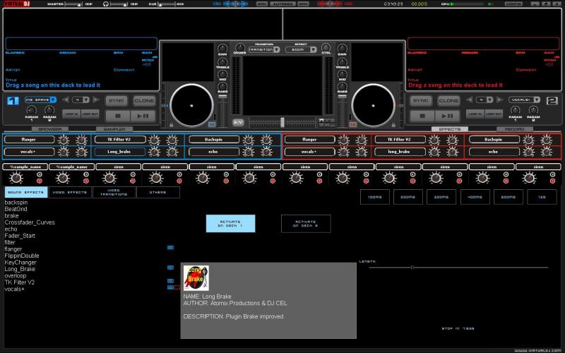This screenshot has width=565, height=353.
Task: Click the master volume slider at top
Action: 73,4
